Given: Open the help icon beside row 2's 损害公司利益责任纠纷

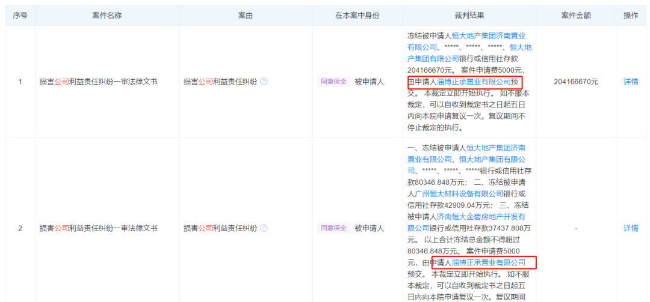Looking at the screenshot, I should coord(264,228).
